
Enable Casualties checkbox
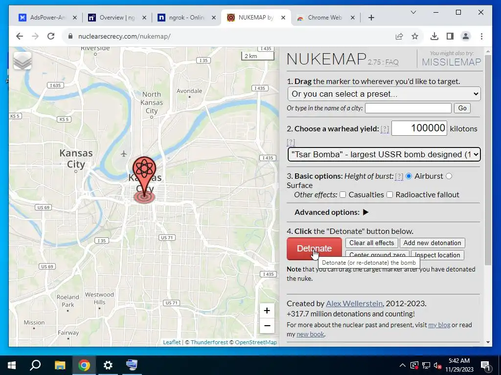coord(342,194)
